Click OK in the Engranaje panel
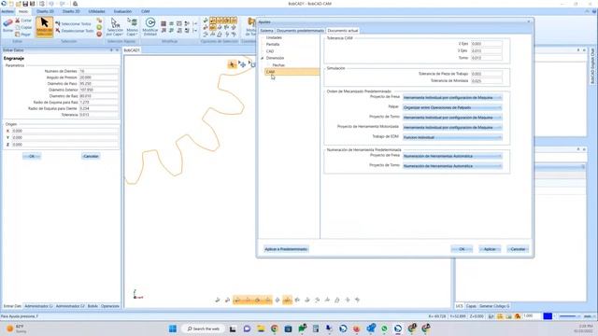This screenshot has height=336, width=598. (x=32, y=156)
